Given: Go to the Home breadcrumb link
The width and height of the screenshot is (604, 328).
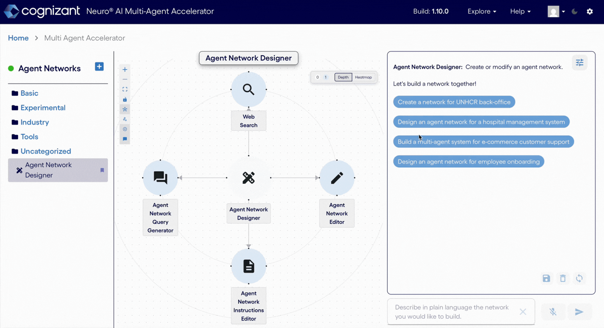Looking at the screenshot, I should coord(18,38).
